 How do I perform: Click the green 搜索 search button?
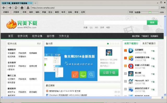point(152,23)
